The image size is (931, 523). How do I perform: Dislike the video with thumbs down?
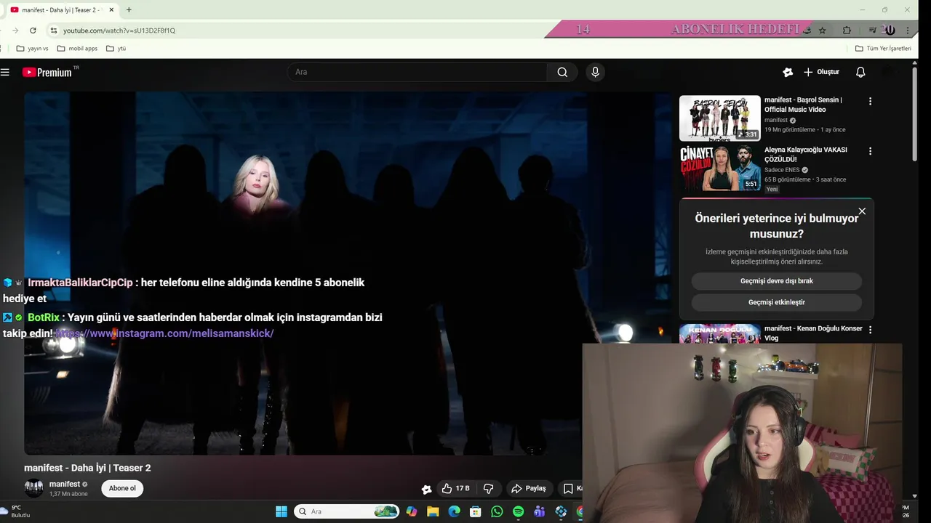tap(489, 489)
